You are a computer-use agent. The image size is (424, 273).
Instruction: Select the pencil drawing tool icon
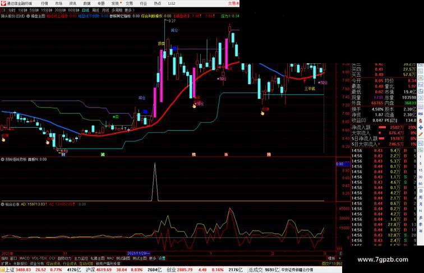421,134
